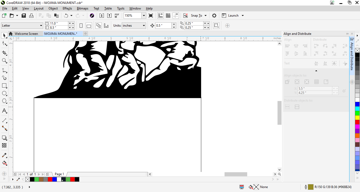The image size is (360, 192).
Task: Select the Transparency tool
Action: 4,145
